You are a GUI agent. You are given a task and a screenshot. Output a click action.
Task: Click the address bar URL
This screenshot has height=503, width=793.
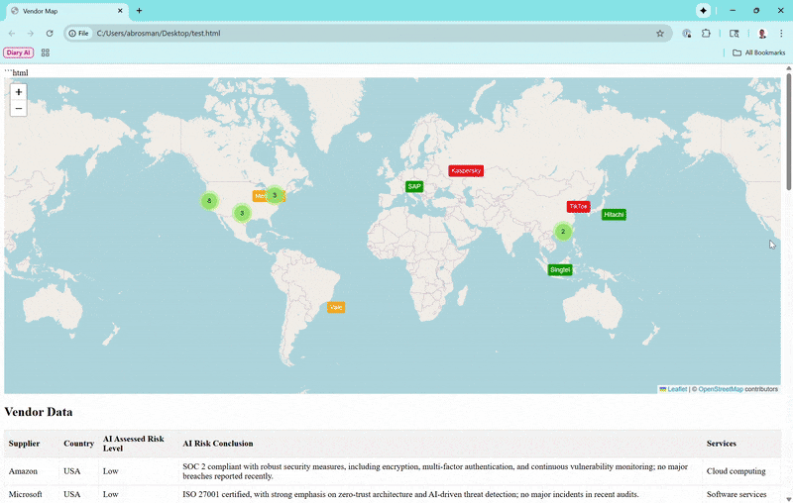coord(159,34)
